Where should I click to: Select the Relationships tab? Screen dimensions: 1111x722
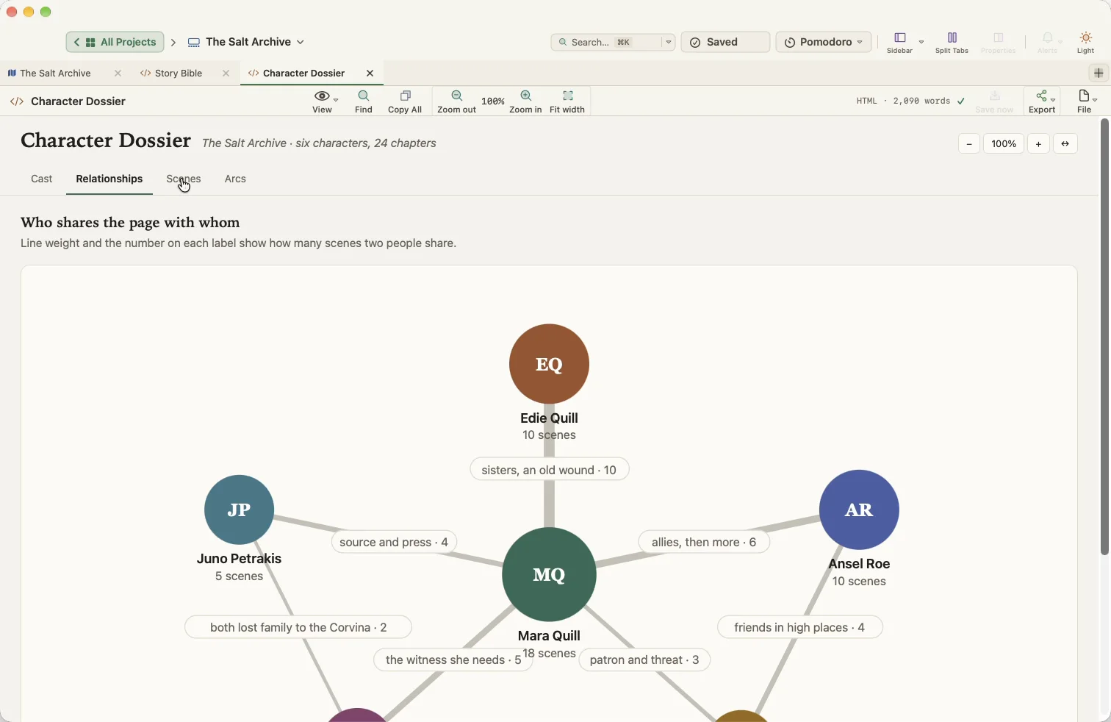coord(109,179)
